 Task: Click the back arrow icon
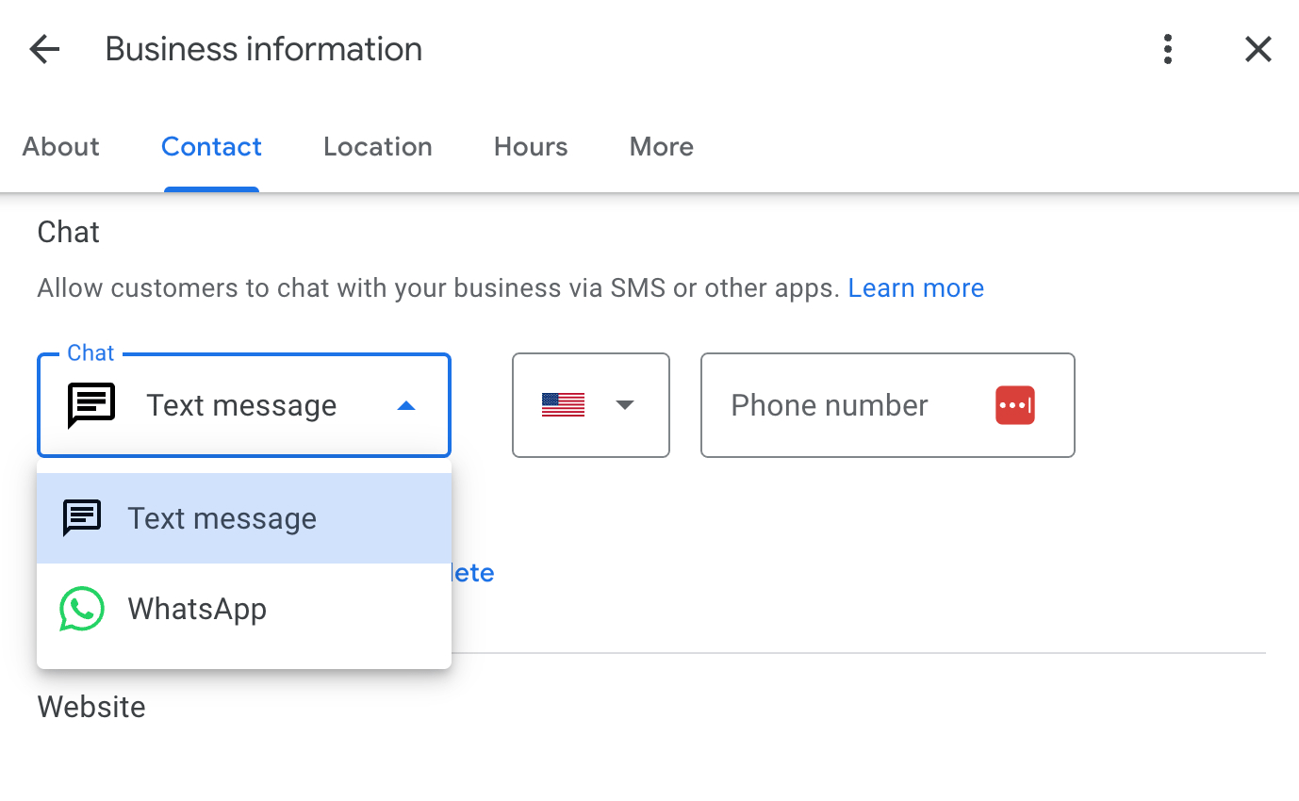[x=44, y=48]
